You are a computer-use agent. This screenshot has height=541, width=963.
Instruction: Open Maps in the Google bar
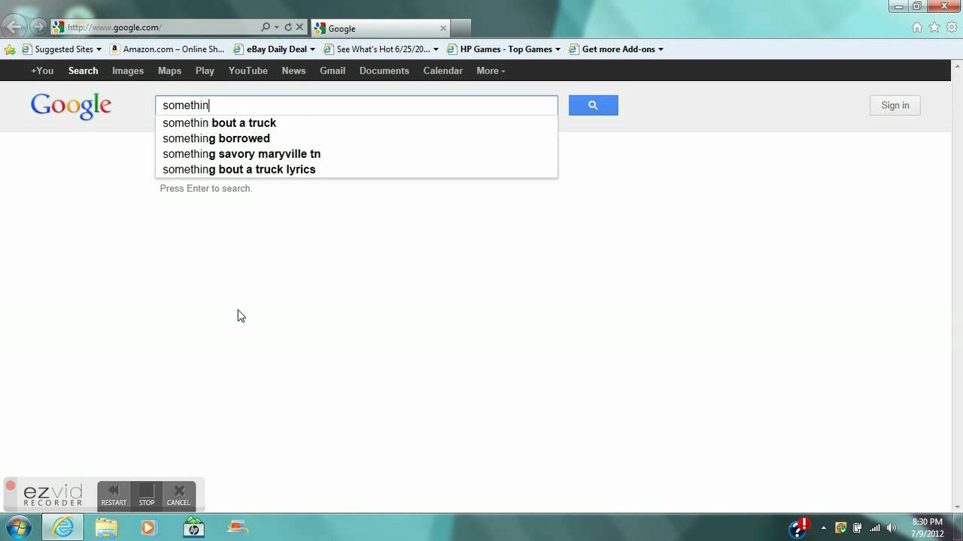pos(169,71)
